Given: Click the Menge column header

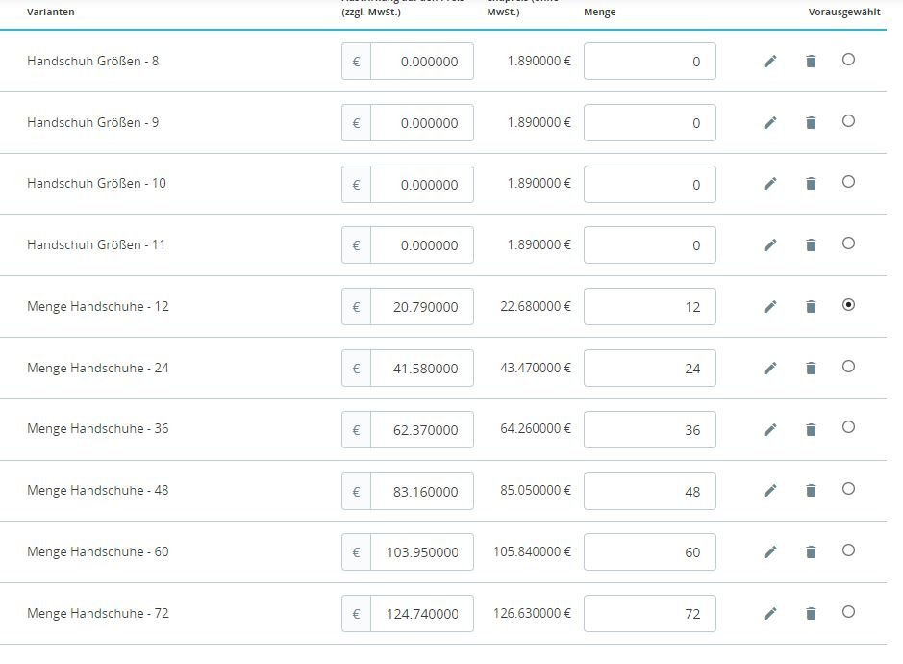Looking at the screenshot, I should click(x=599, y=12).
